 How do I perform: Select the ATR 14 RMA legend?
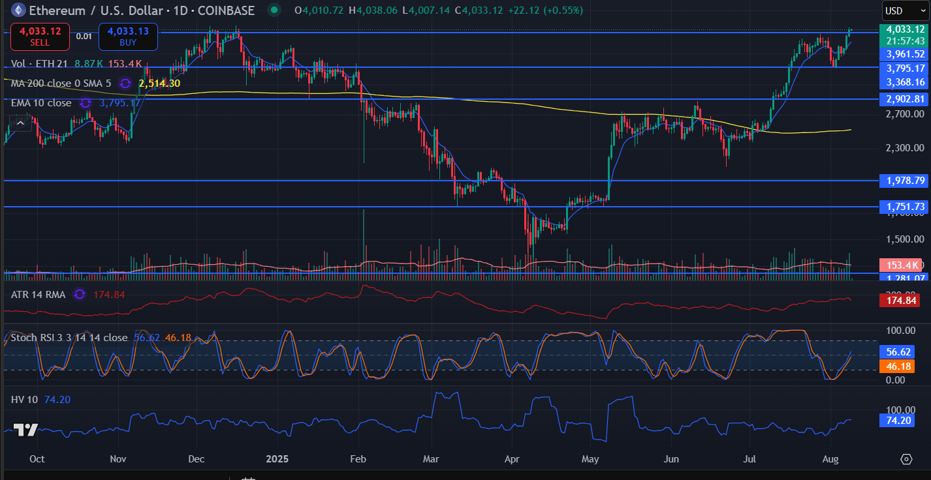[x=39, y=294]
